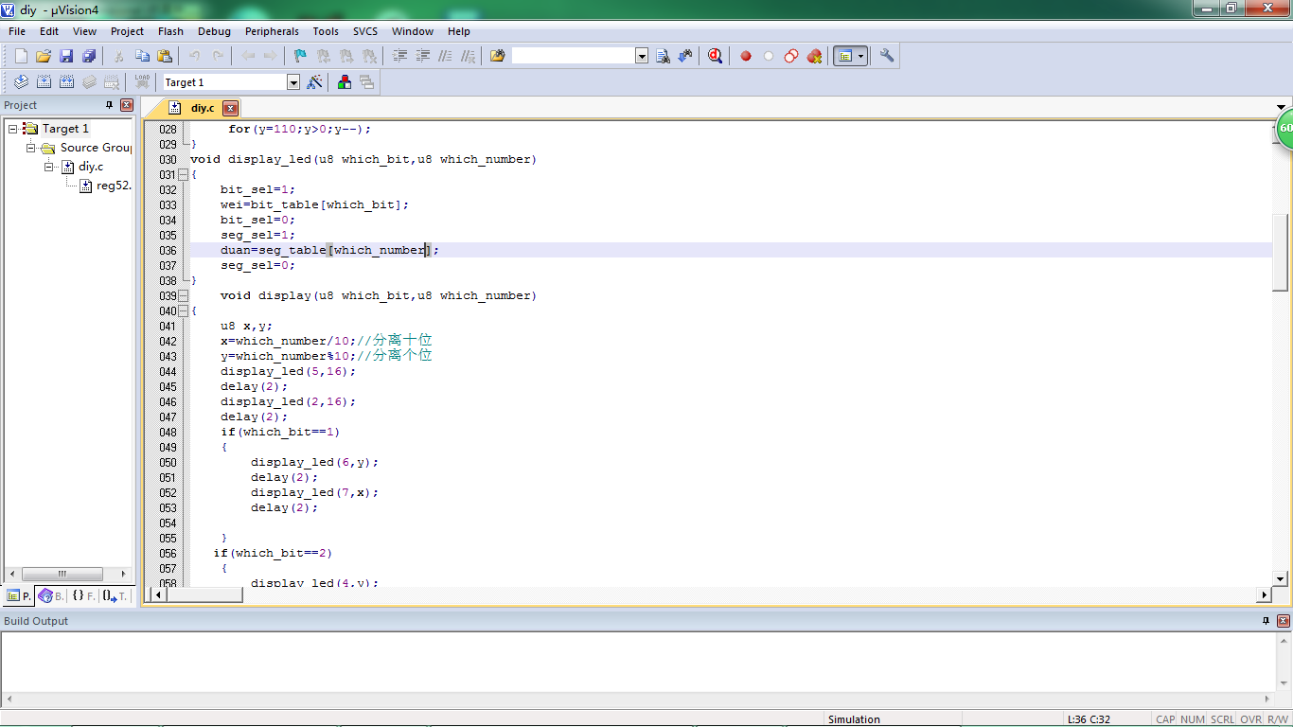
Task: Rebuild all target files icon
Action: click(x=66, y=82)
